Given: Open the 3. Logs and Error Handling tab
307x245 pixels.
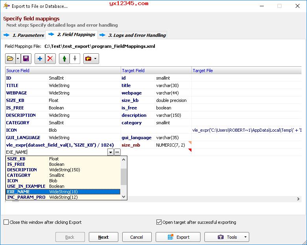Looking at the screenshot, I should point(132,35).
